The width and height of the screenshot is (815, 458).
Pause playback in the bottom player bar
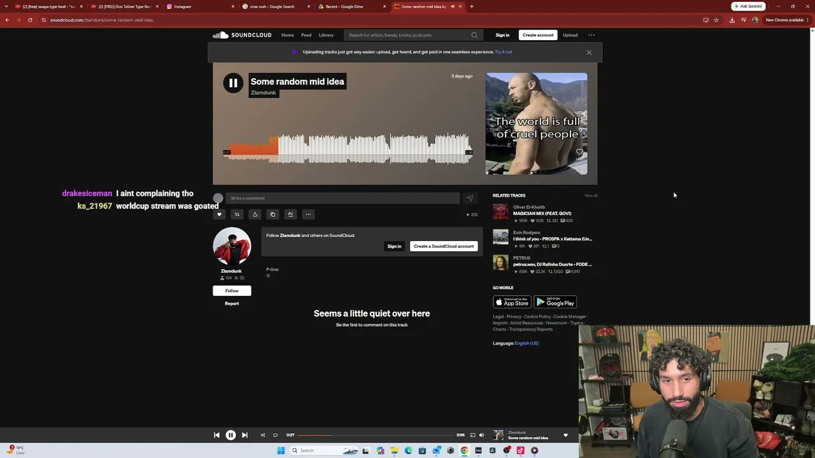coord(230,435)
